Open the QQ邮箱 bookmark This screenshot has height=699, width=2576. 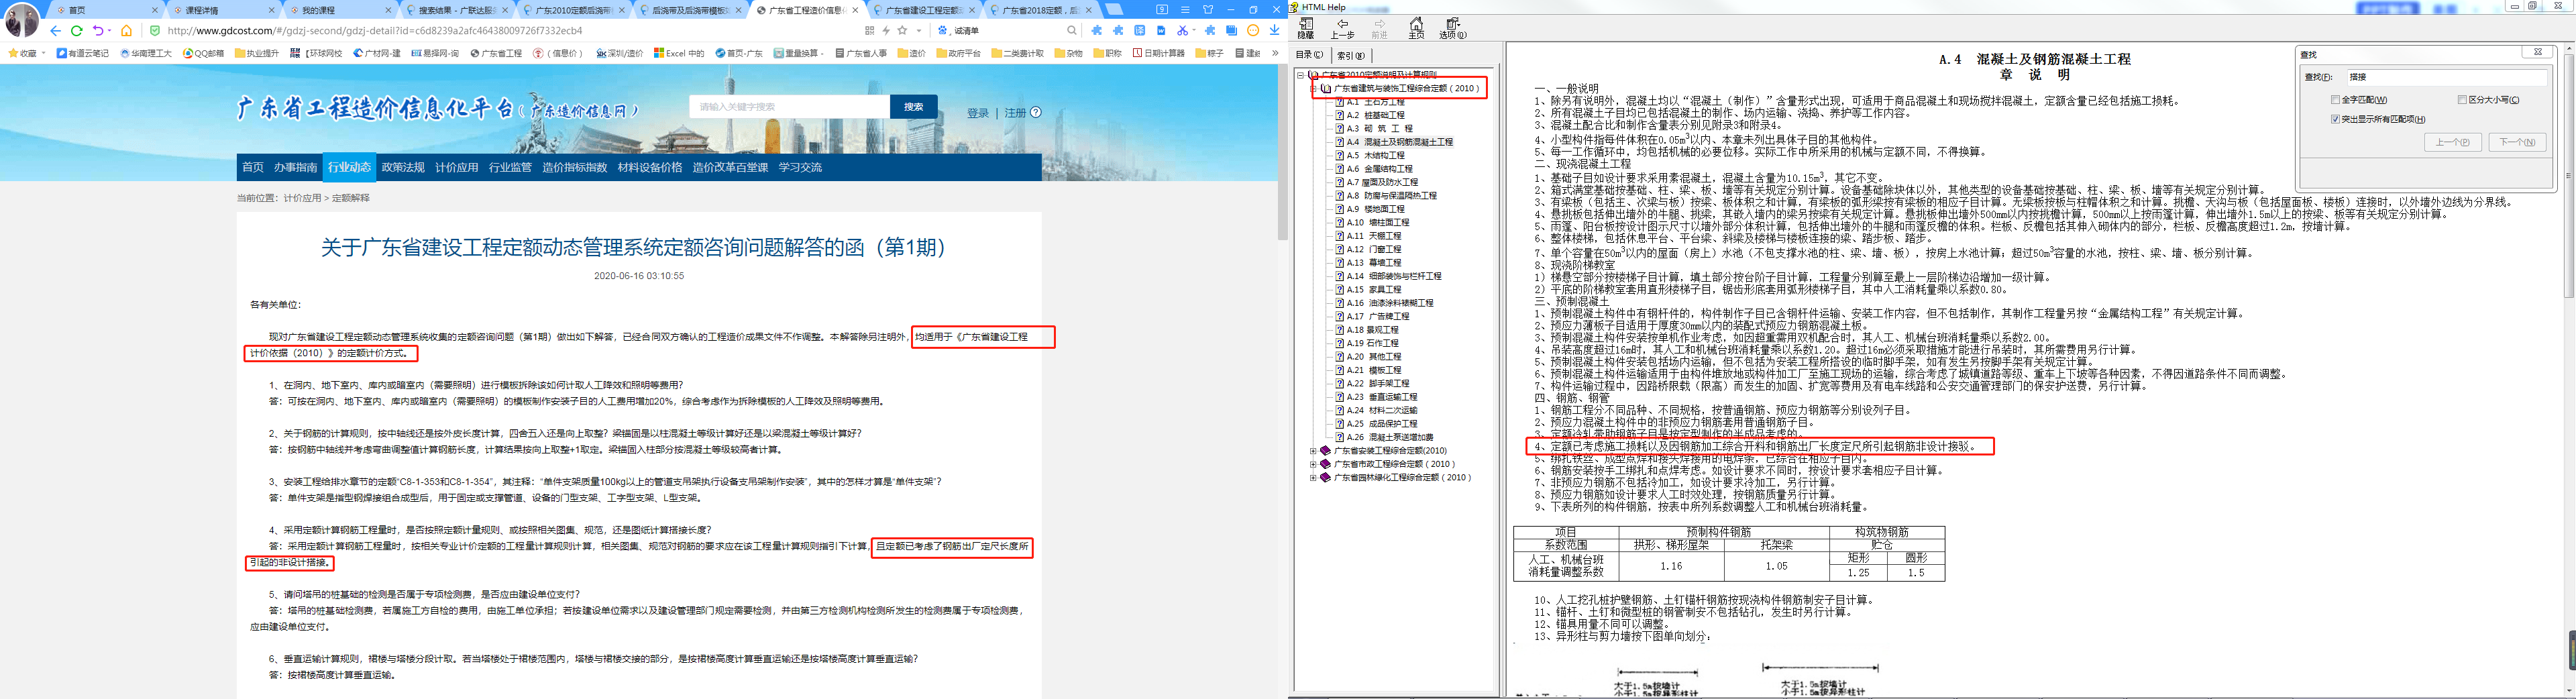click(x=203, y=53)
